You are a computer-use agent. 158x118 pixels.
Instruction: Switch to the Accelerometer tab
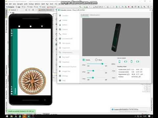pyautogui.click(x=85, y=15)
